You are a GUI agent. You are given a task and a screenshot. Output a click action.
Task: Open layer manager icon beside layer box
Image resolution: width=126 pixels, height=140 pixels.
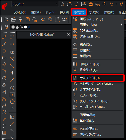tap(7, 27)
